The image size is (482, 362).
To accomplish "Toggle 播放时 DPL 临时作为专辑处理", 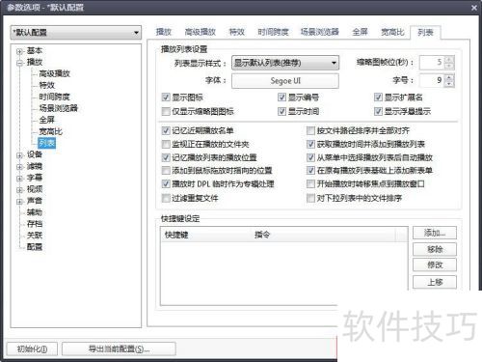I will tap(166, 184).
